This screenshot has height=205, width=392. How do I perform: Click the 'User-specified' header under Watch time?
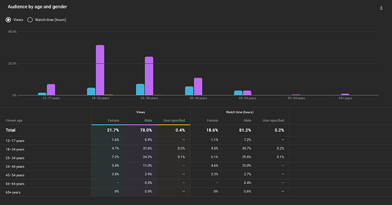click(273, 121)
